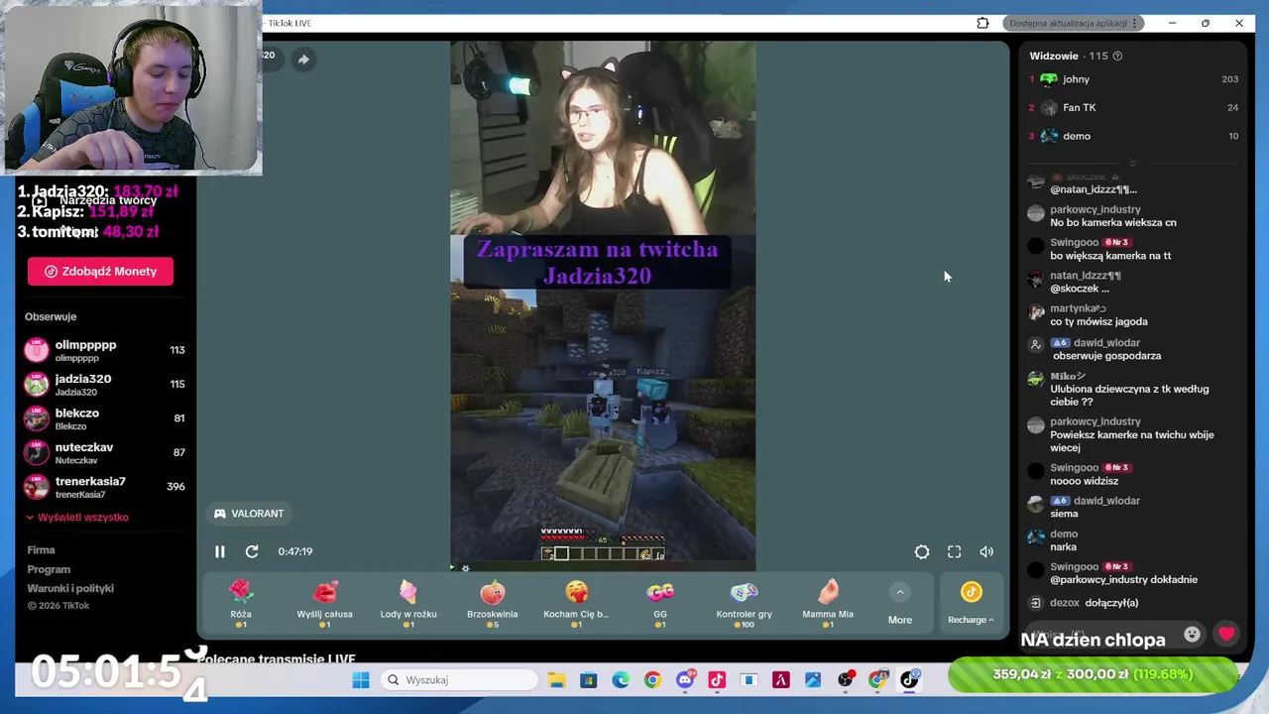This screenshot has width=1269, height=714.
Task: Send the Kontroler gry gift
Action: point(744,604)
